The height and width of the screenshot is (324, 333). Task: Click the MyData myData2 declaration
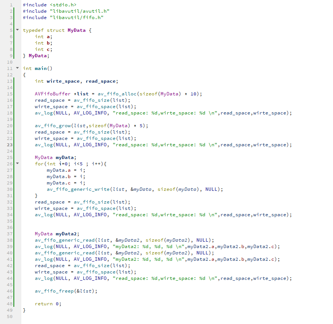pos(57,233)
